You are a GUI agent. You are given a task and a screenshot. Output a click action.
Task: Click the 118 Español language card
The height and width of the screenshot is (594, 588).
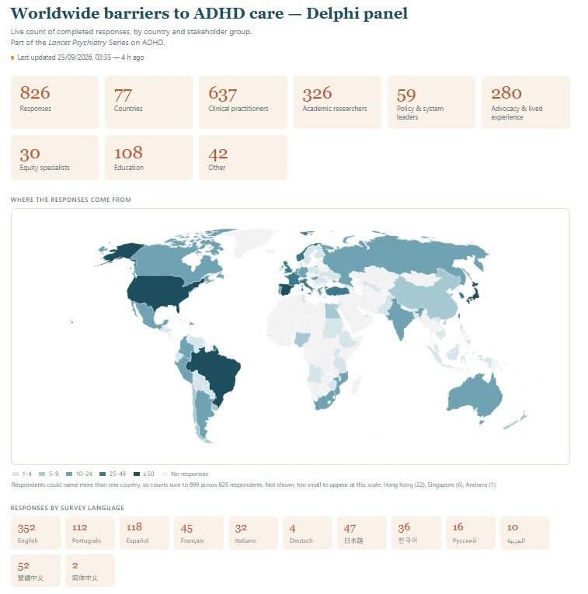pyautogui.click(x=144, y=533)
